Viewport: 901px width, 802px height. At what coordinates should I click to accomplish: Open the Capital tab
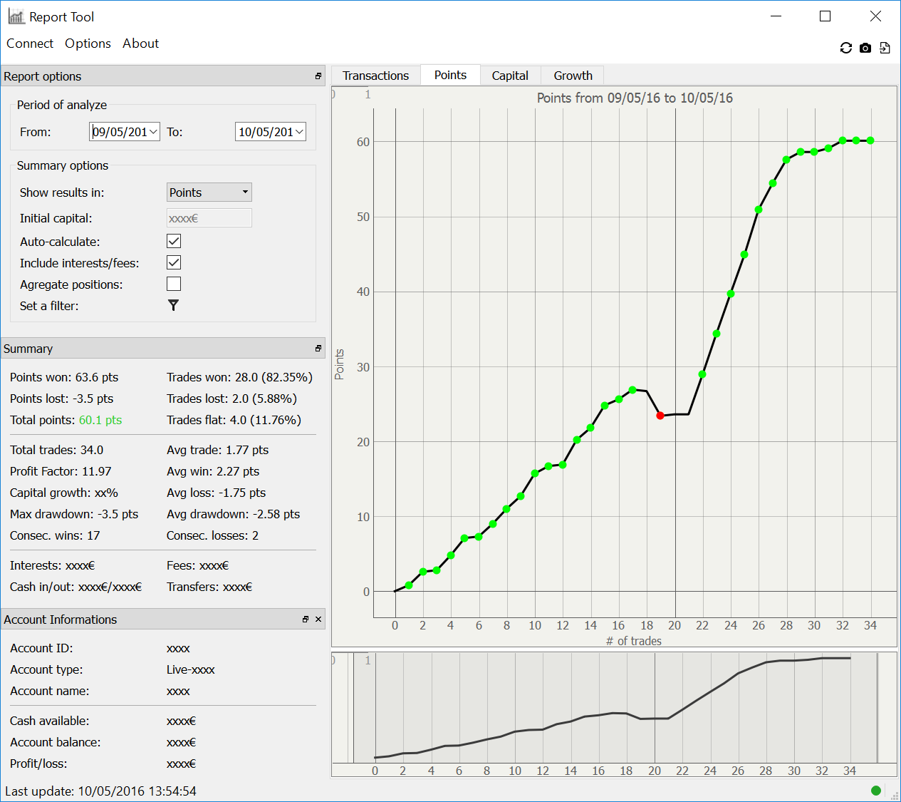coord(510,76)
